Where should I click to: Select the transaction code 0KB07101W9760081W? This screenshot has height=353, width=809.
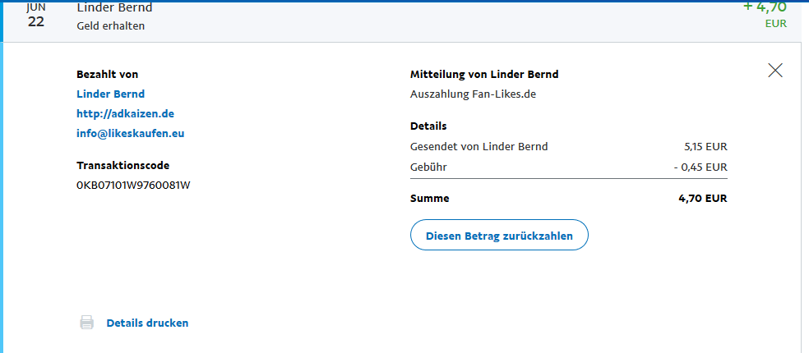click(x=133, y=185)
